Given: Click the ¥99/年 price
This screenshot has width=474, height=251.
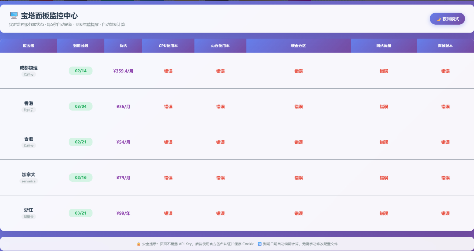Looking at the screenshot, I should 123,213.
